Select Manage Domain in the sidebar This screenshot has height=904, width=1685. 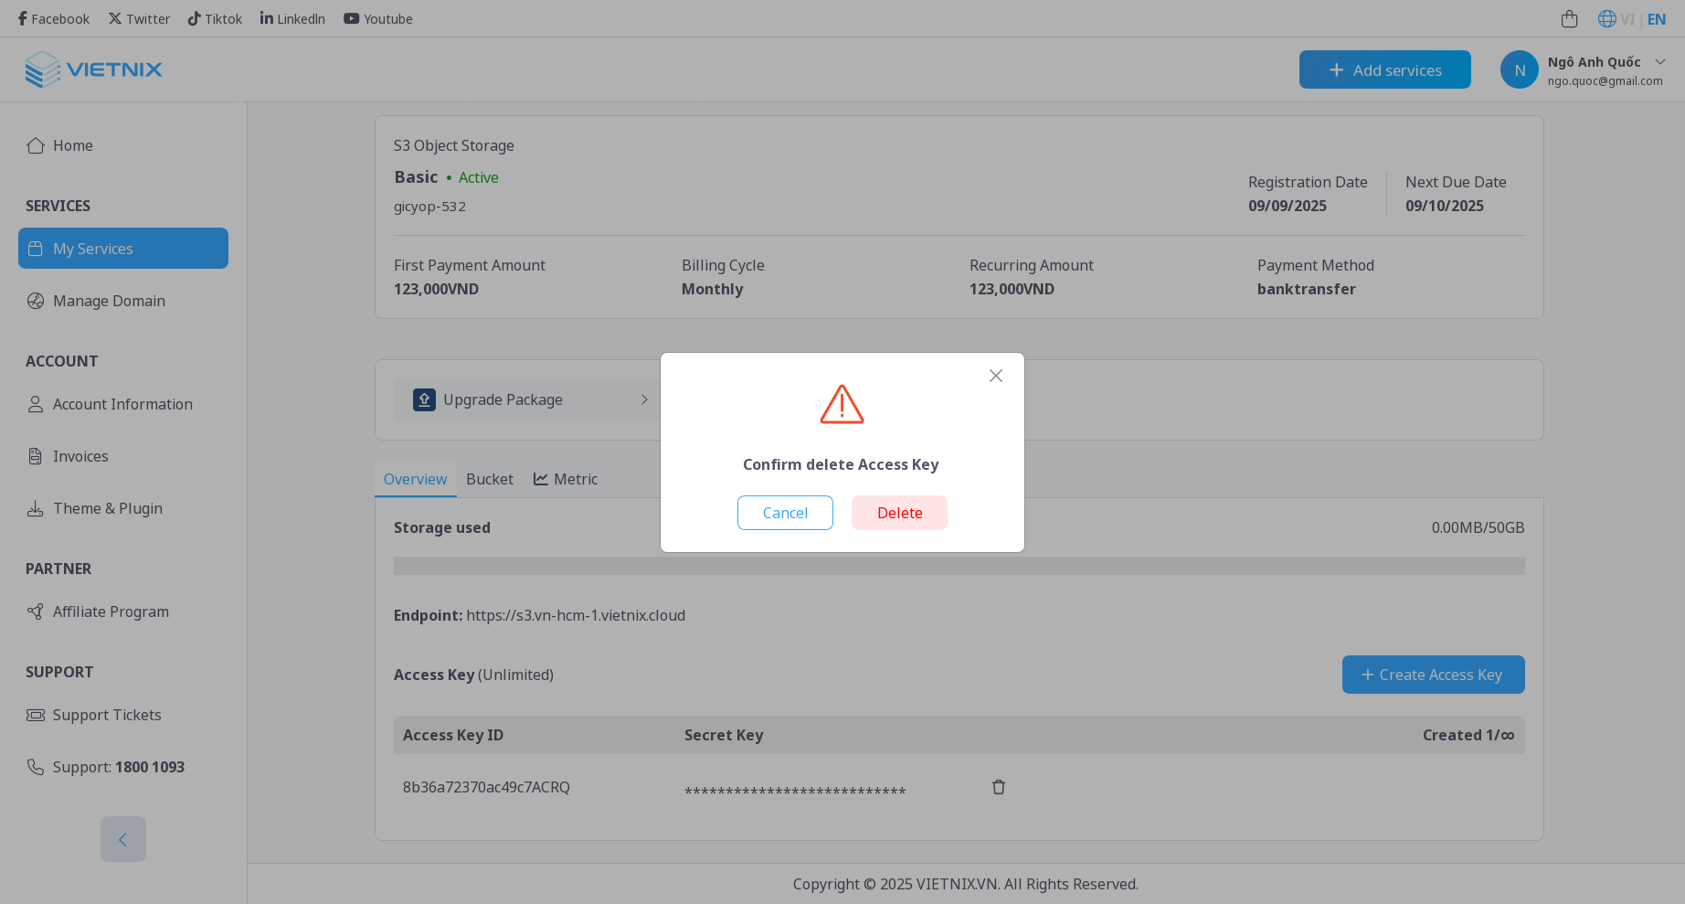(x=108, y=301)
